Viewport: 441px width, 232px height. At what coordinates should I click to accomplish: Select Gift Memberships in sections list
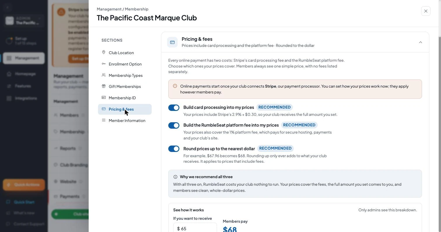pos(125,86)
